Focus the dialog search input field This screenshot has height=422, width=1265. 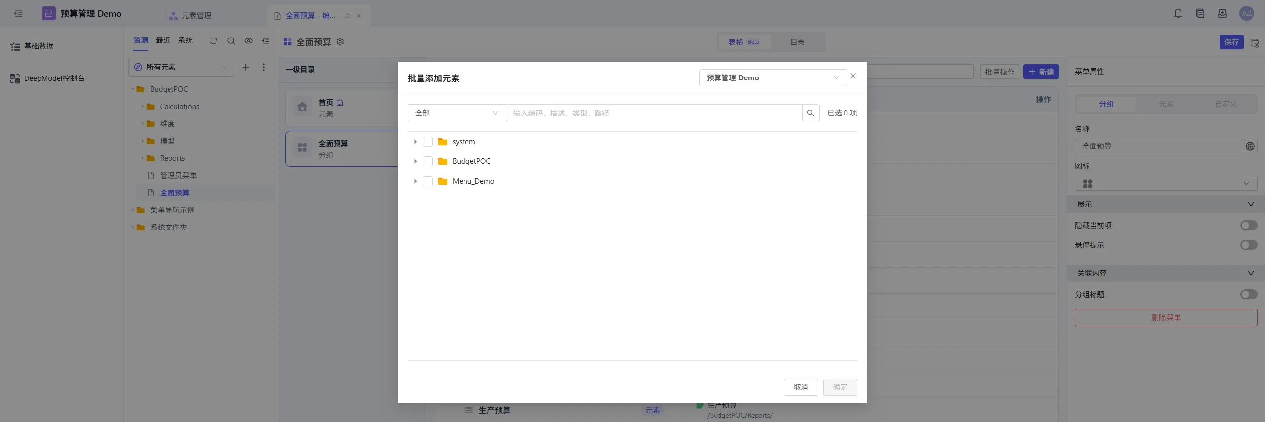654,113
